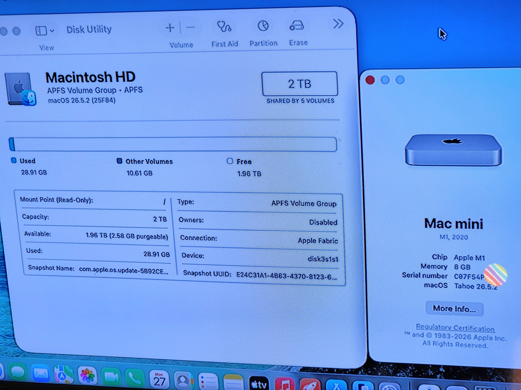
Task: Select the 'Apple Fabric' connection value
Action: point(318,241)
